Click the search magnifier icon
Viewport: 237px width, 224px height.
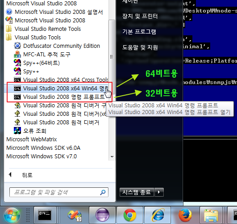[x=103, y=192]
